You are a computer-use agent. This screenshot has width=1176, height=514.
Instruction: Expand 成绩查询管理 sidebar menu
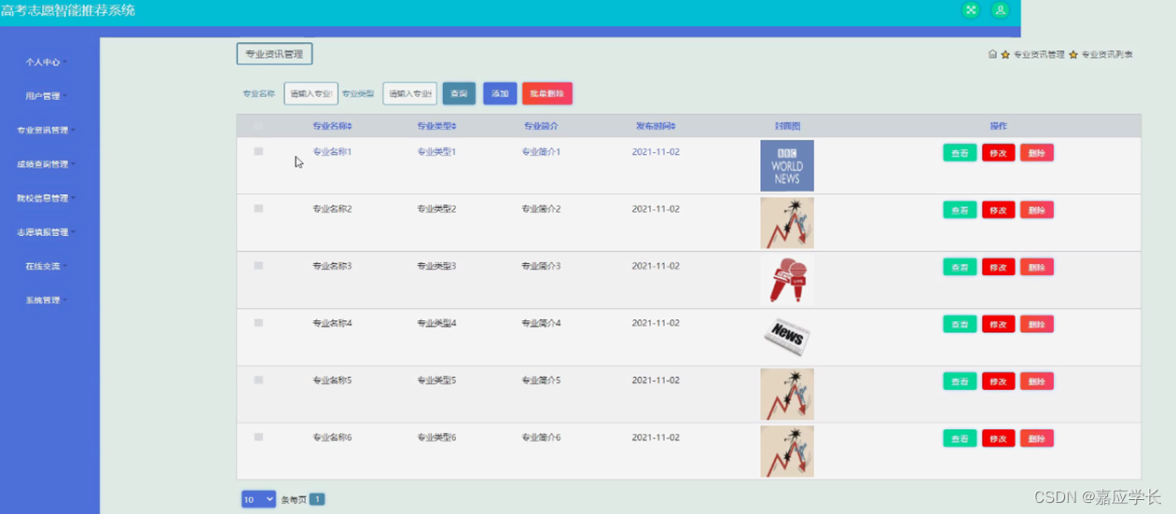pos(47,164)
